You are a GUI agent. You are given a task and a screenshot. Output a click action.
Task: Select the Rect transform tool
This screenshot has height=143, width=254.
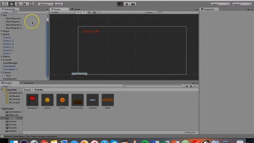click(31, 4)
